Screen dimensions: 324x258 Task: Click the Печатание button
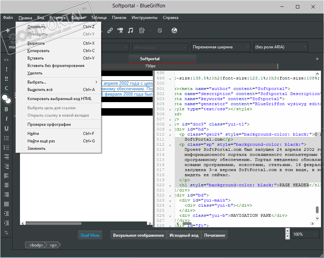pos(214,235)
